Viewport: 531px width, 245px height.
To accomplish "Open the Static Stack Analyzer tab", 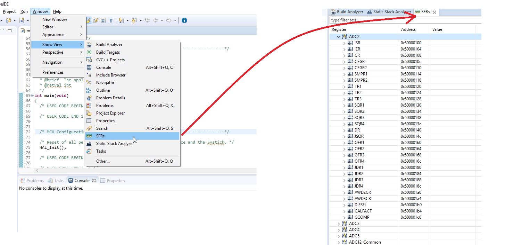I will click(x=389, y=12).
